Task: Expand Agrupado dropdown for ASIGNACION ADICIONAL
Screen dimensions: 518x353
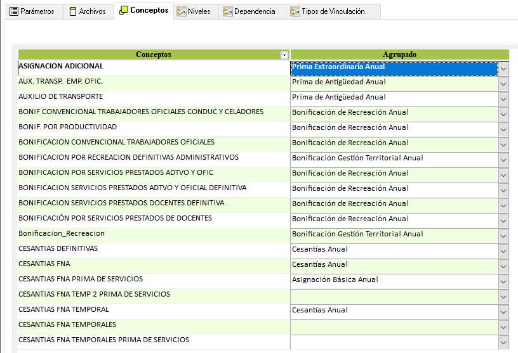Action: coord(503,68)
